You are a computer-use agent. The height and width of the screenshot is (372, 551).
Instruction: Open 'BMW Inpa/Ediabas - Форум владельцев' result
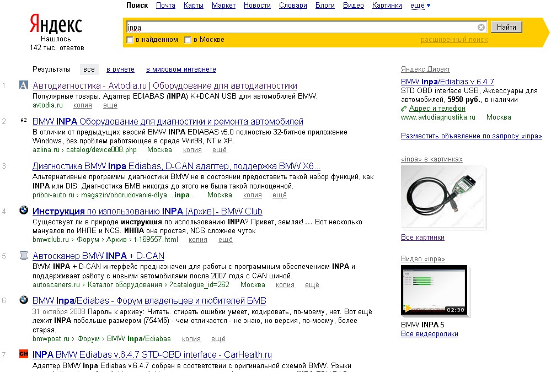tap(149, 300)
